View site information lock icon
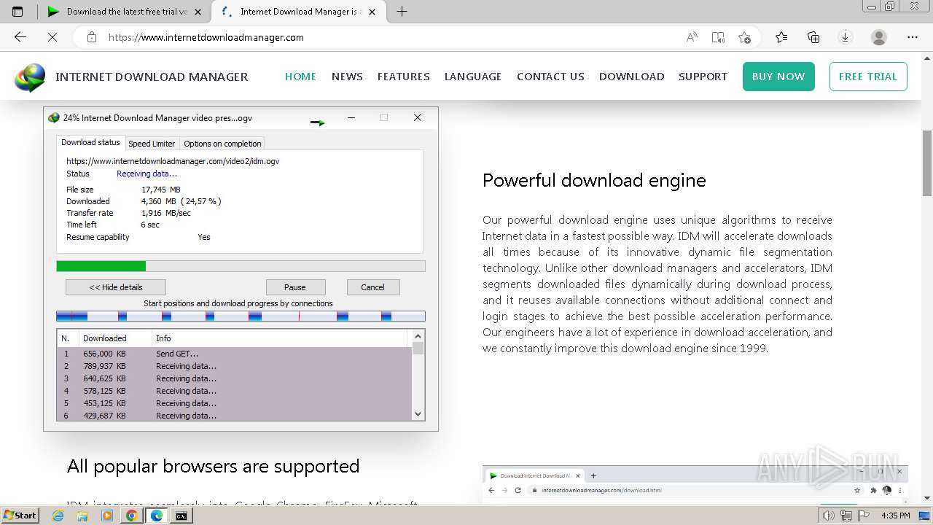This screenshot has height=525, width=933. pyautogui.click(x=92, y=37)
